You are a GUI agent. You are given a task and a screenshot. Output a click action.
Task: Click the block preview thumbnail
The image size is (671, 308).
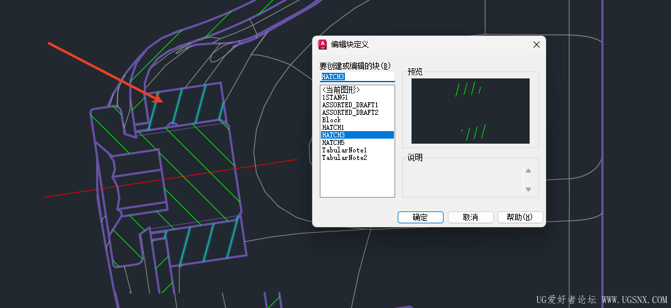(x=471, y=111)
